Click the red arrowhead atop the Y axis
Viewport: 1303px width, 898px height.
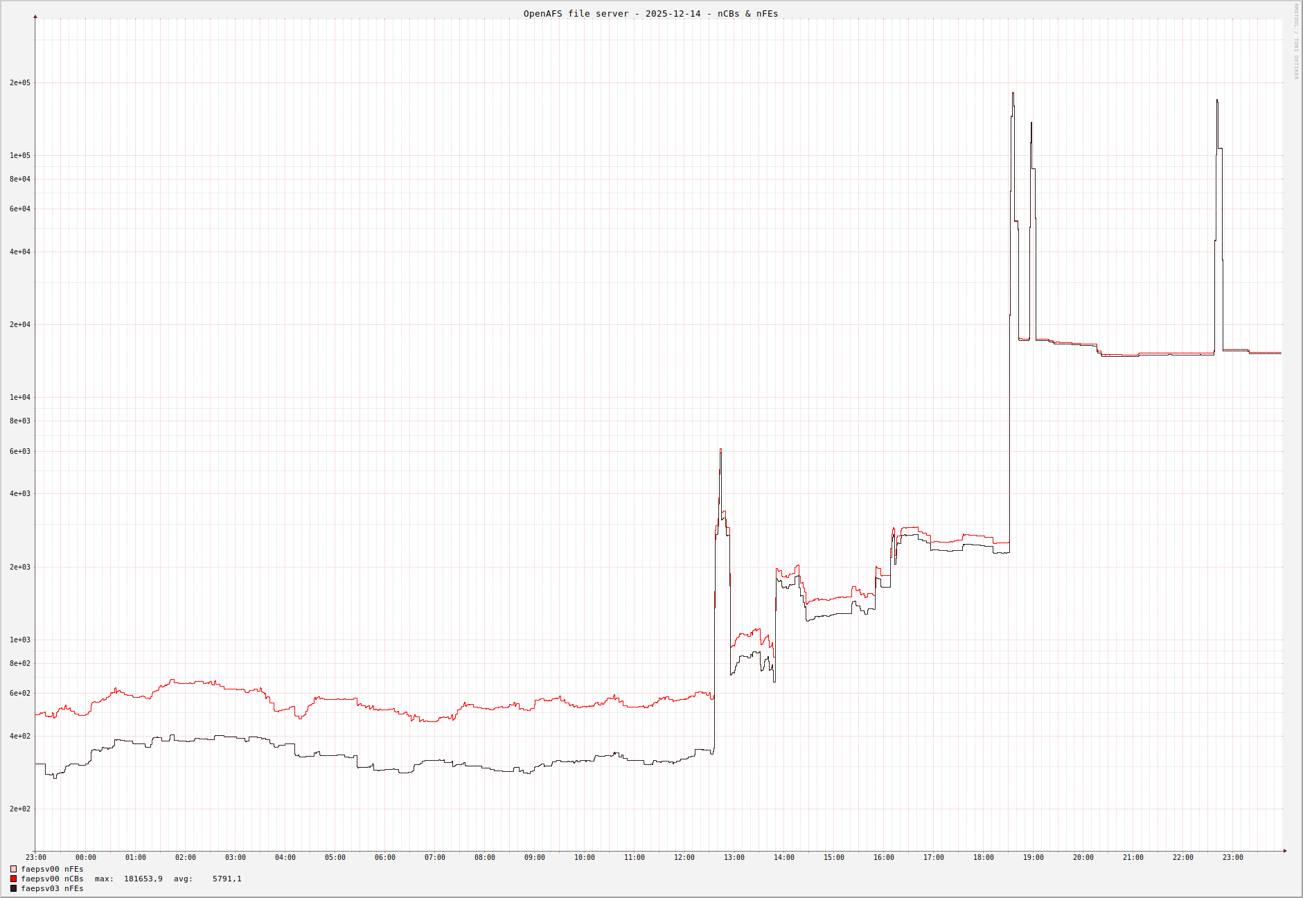[35, 17]
